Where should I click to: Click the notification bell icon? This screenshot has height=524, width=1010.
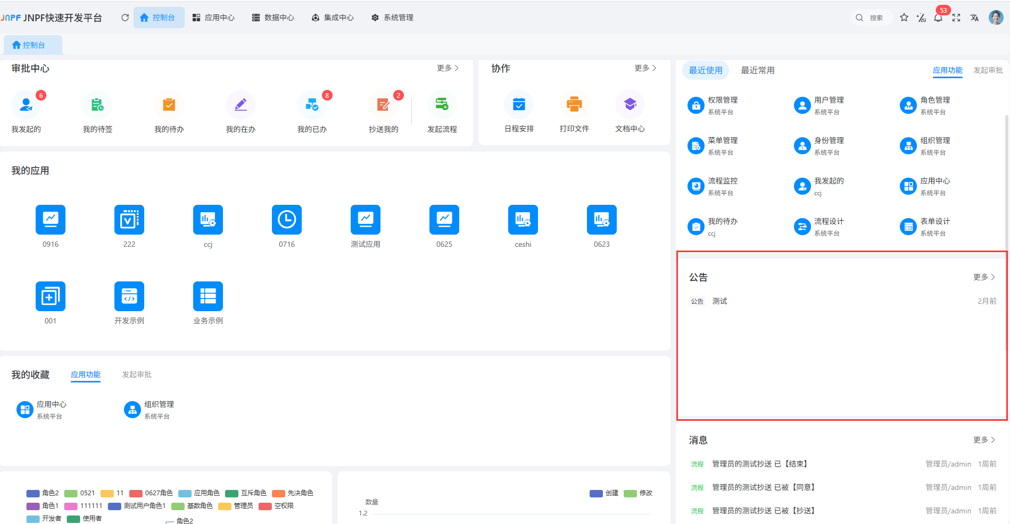[938, 18]
